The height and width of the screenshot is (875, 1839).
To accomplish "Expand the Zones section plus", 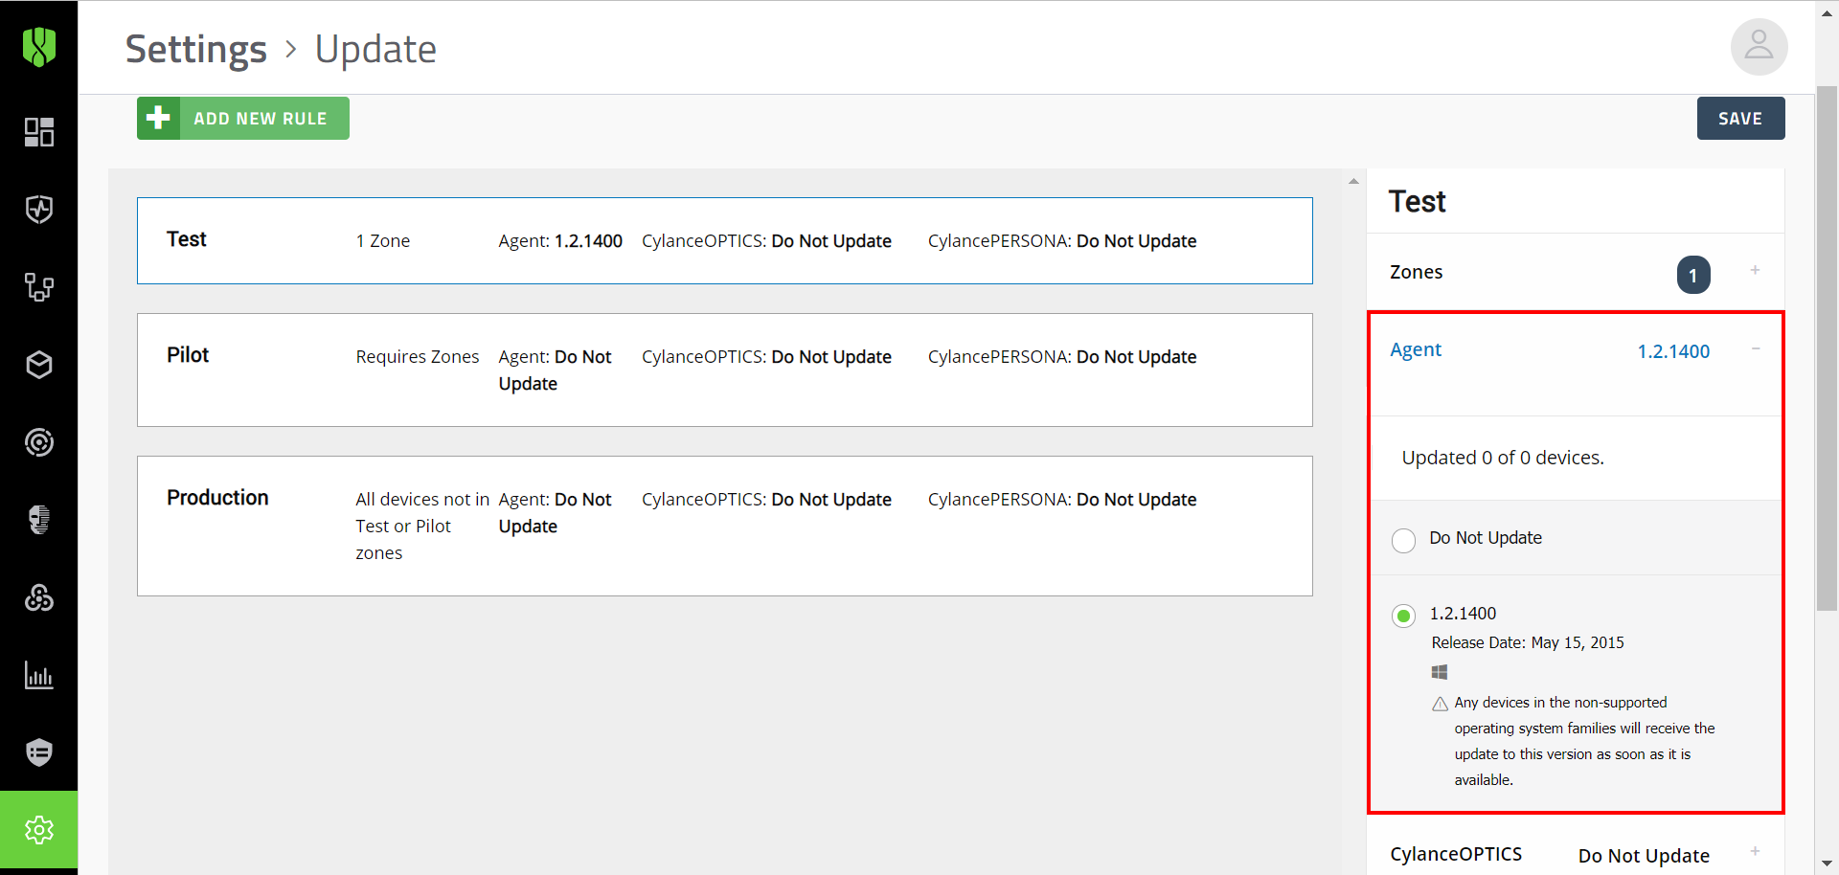I will (1755, 270).
